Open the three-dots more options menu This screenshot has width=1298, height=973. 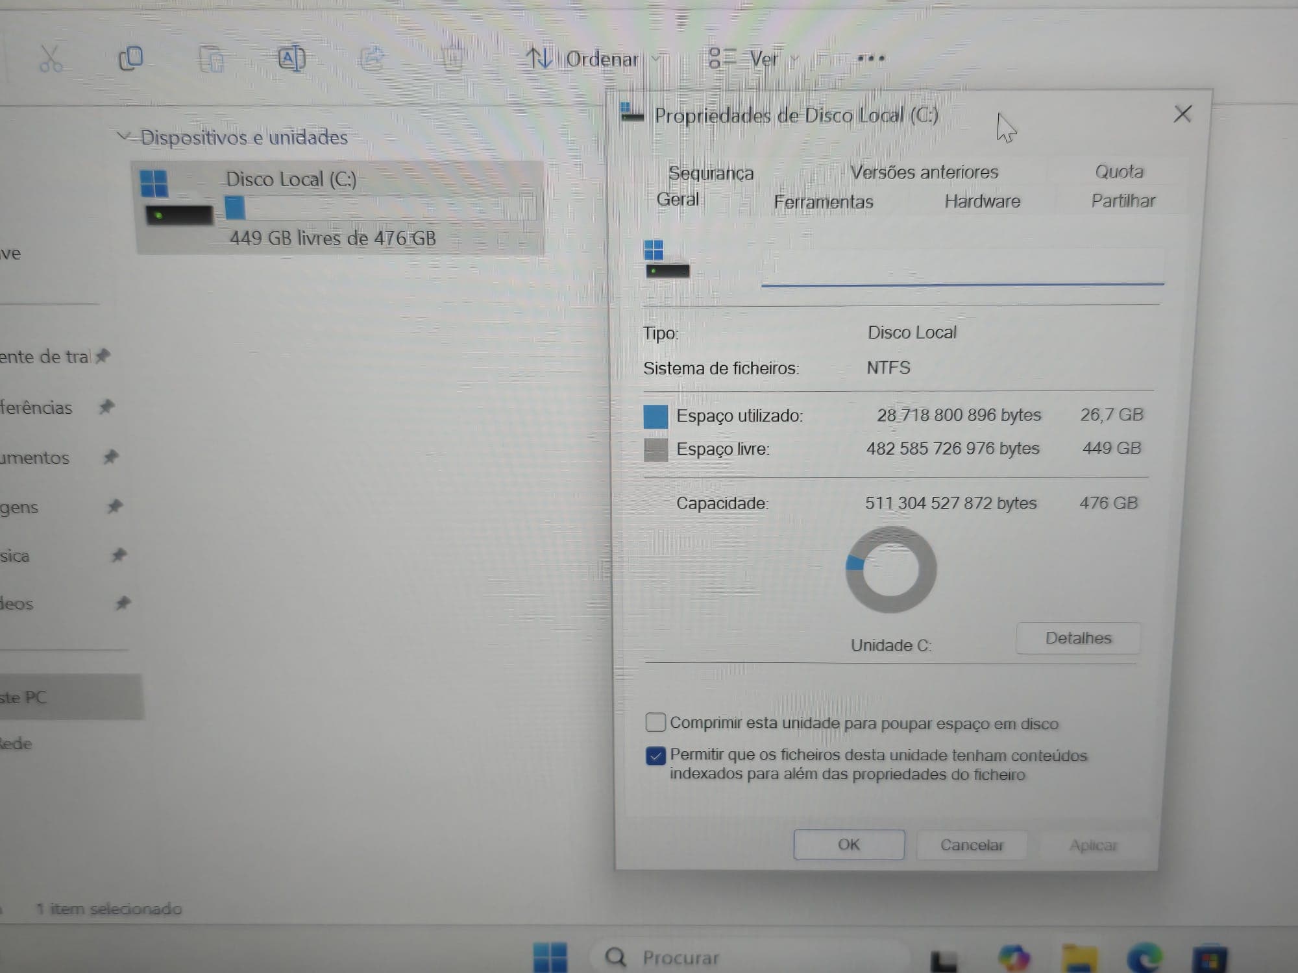(871, 58)
